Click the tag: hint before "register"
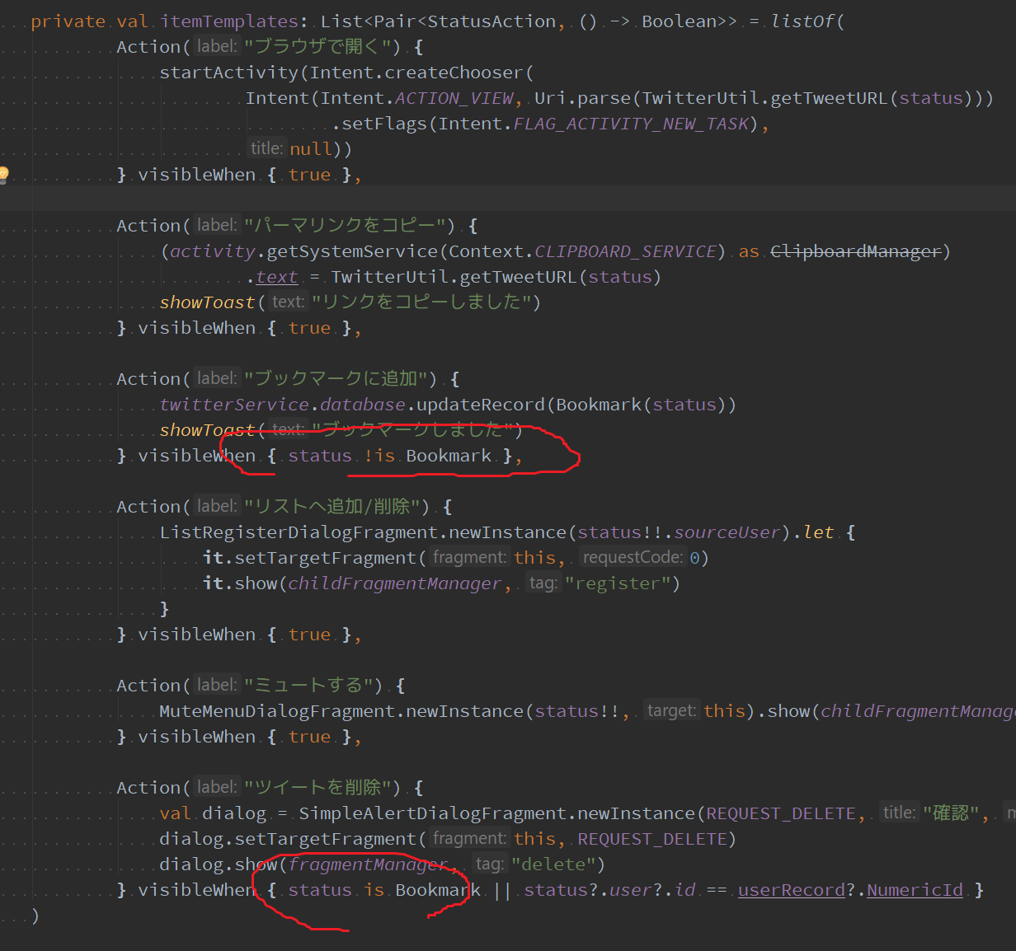The height and width of the screenshot is (951, 1016). coord(542,583)
